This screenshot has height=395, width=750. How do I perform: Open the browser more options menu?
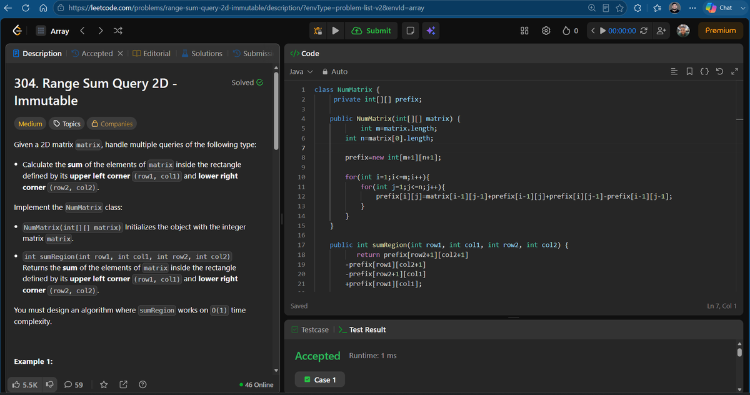[x=692, y=8]
